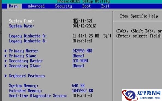Click the Legacy Diskette B label
162x101 pixels.
coord(28,41)
